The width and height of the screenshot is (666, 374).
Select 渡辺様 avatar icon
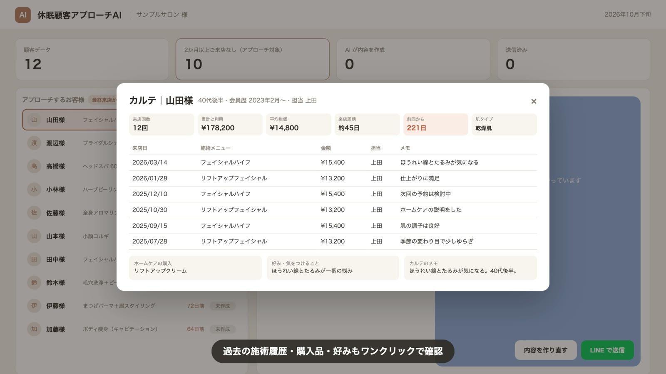[x=34, y=143]
